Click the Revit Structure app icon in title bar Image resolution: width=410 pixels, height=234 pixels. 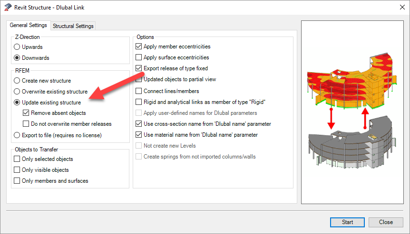8,7
